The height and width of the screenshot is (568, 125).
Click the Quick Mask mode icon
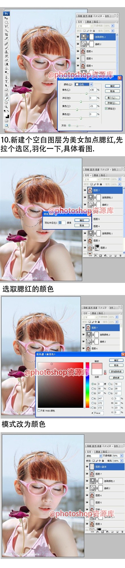(6, 121)
